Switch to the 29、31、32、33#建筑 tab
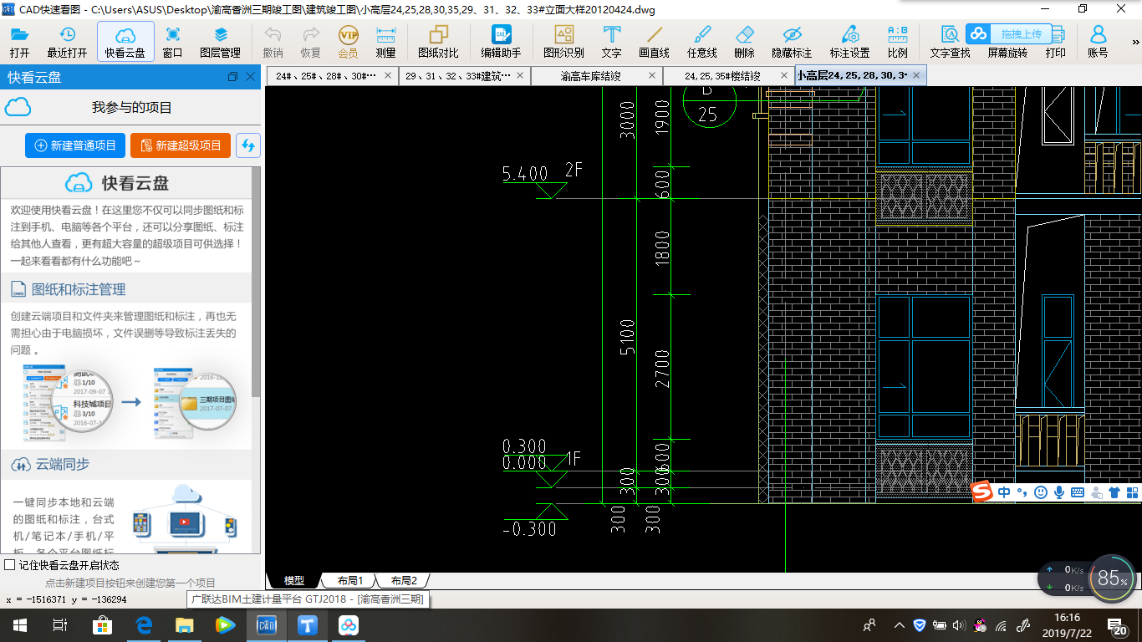This screenshot has height=642, width=1142. pyautogui.click(x=459, y=76)
